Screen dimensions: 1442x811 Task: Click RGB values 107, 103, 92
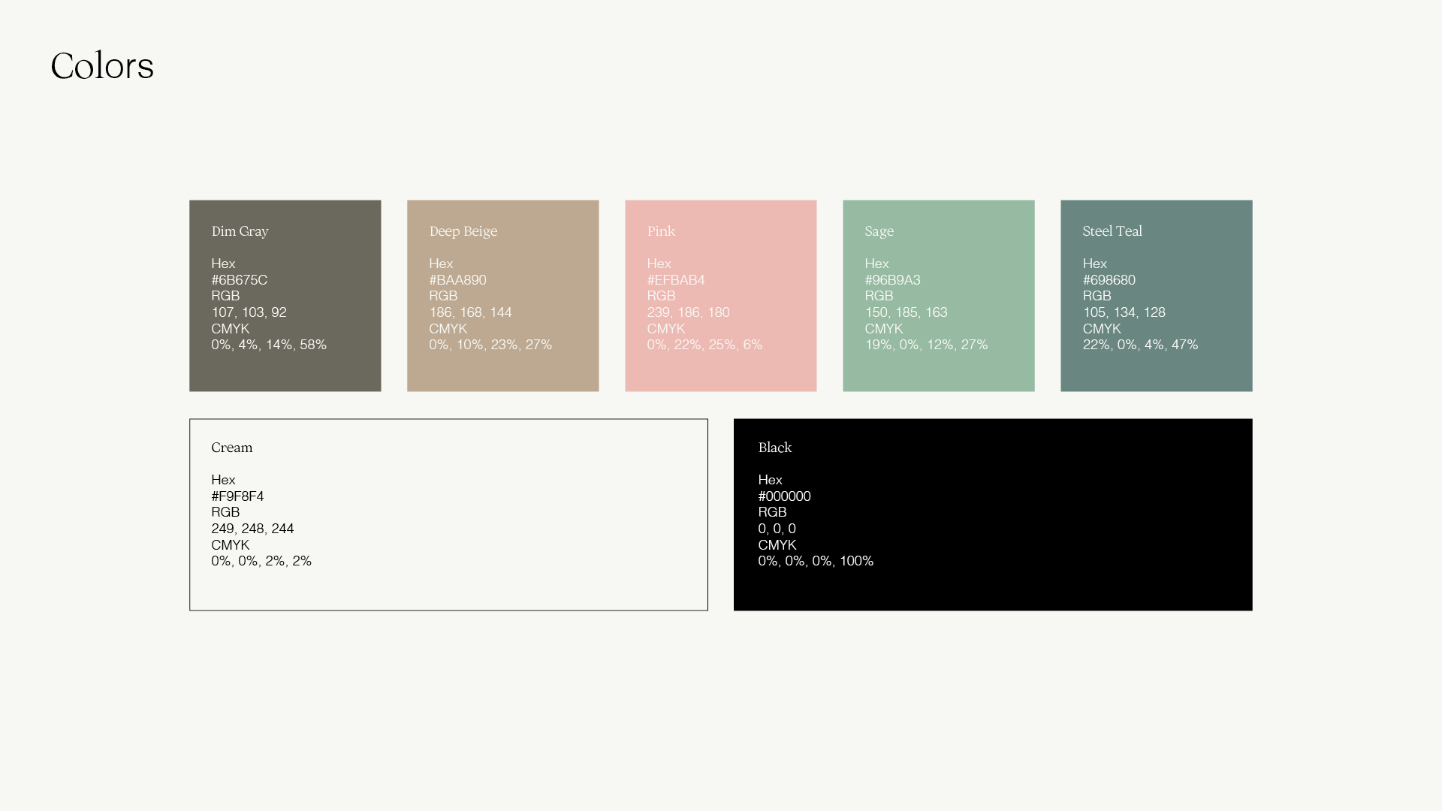pyautogui.click(x=249, y=312)
